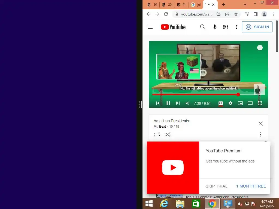Screen dimensions: 279x209
Task: Mute the site via tab speaker icon
Action: 209,5
